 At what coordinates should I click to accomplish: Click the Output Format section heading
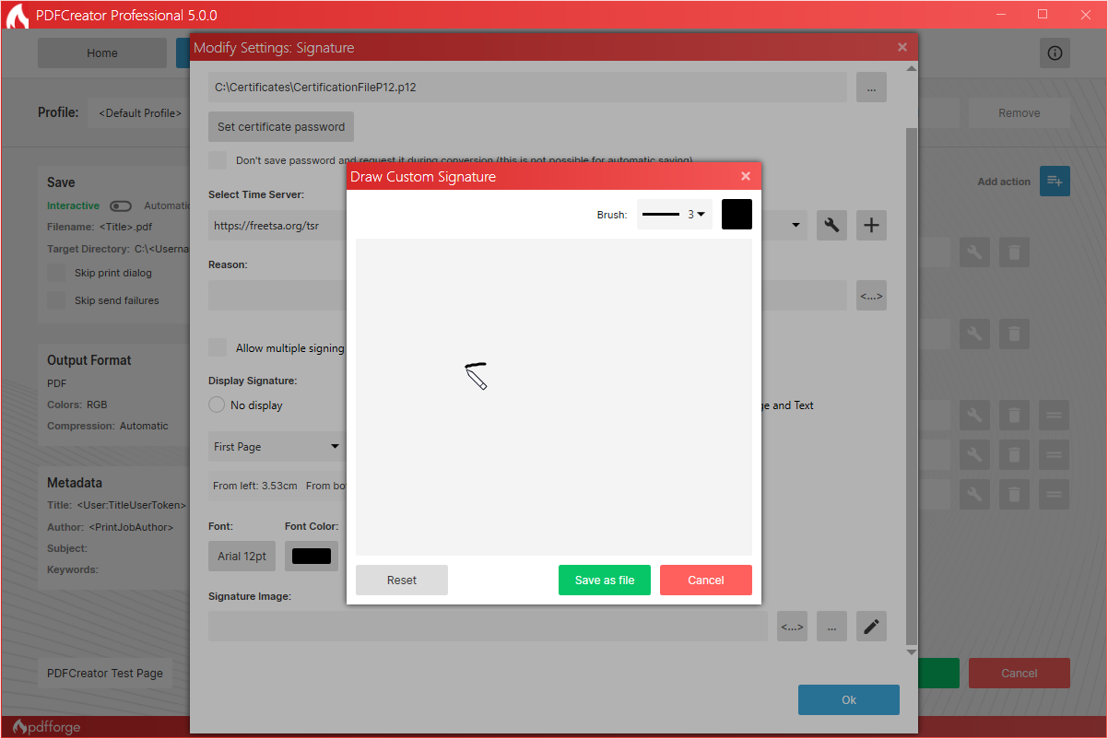tap(89, 360)
